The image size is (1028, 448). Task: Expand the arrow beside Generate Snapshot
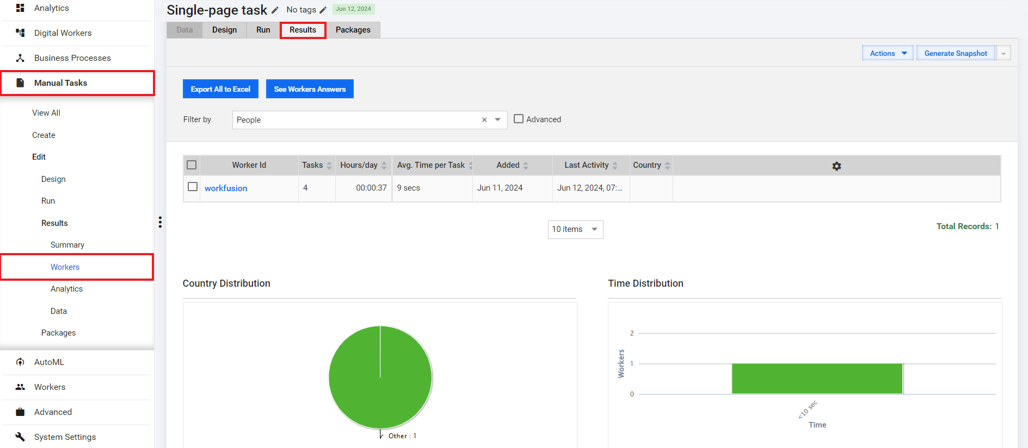coord(1004,53)
